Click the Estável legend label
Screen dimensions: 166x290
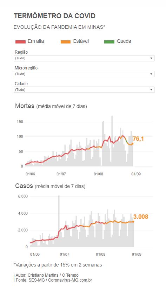point(81,41)
